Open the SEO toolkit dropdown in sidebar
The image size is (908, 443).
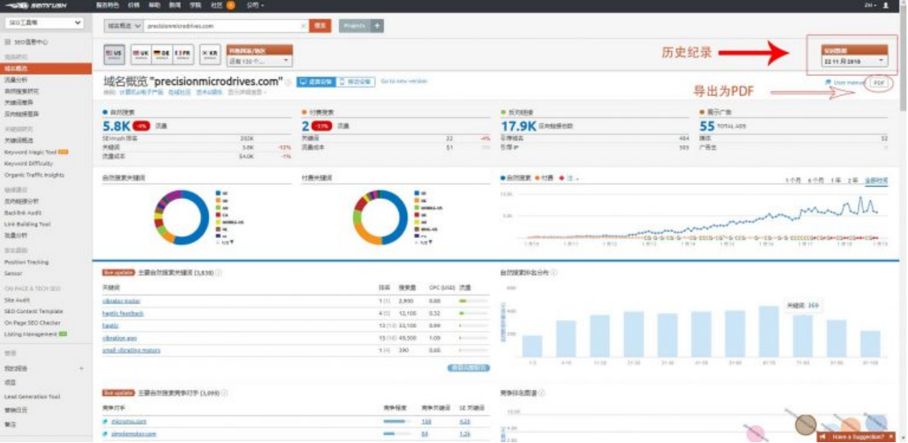[45, 23]
